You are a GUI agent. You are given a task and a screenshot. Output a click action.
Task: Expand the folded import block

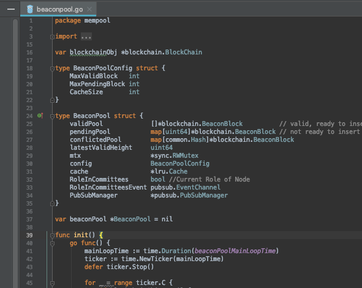[x=53, y=37]
